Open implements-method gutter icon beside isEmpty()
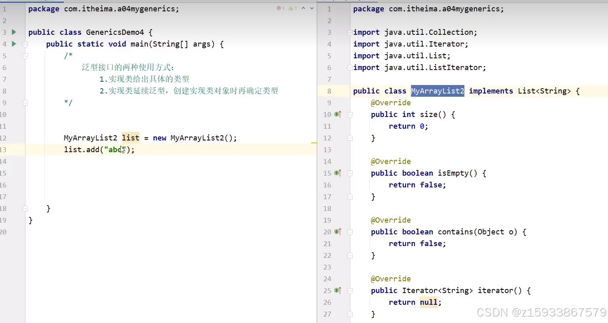Viewport: 608px width, 323px height. (338, 173)
